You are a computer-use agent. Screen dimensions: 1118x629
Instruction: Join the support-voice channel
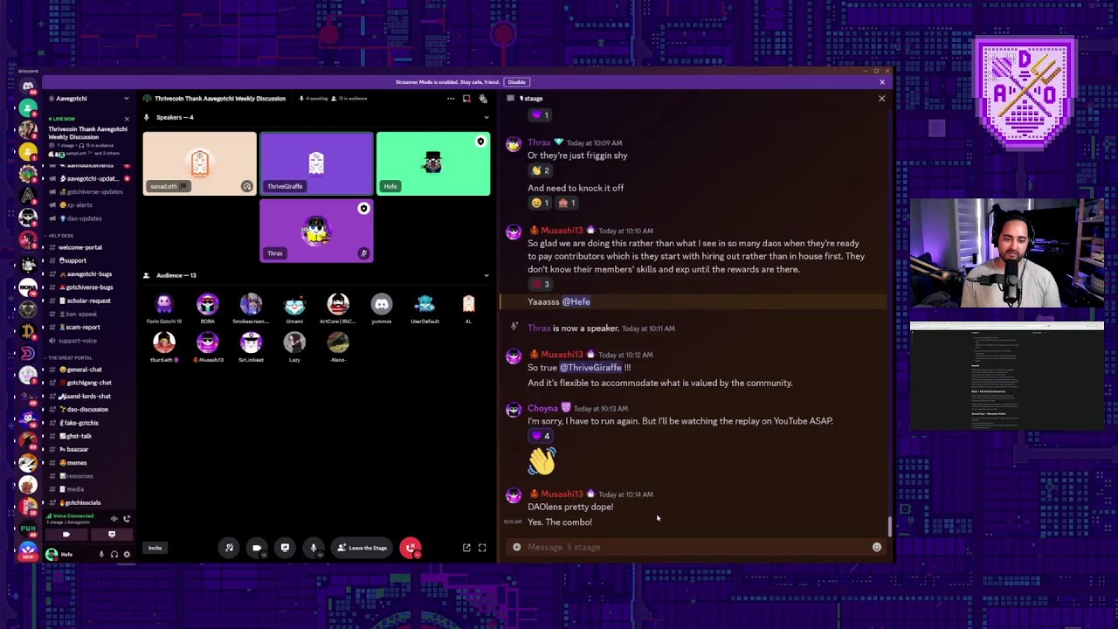[x=77, y=341]
